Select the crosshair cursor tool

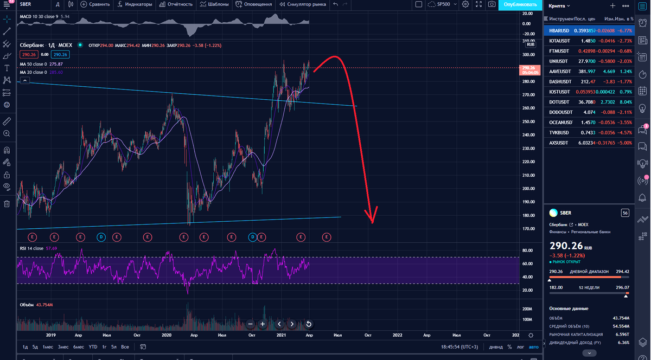[x=7, y=18]
